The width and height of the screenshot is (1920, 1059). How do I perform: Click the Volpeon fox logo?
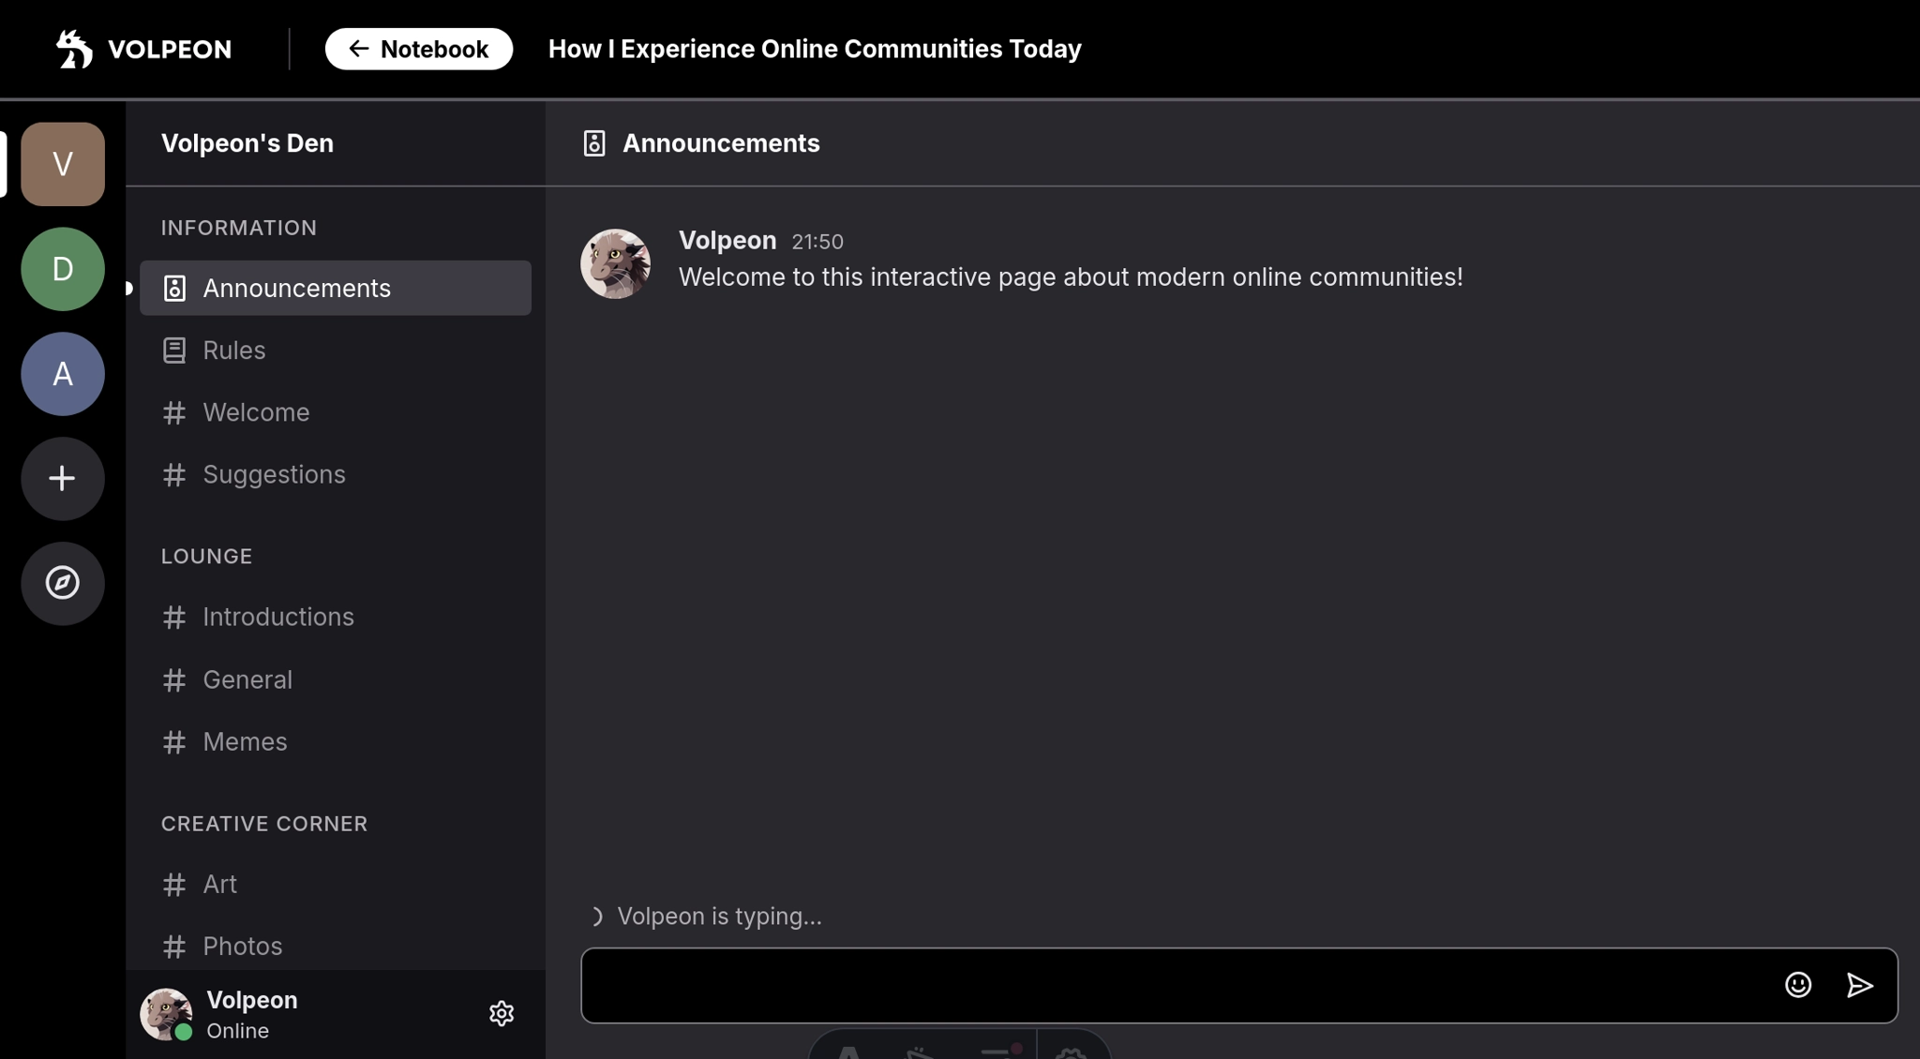tap(75, 49)
